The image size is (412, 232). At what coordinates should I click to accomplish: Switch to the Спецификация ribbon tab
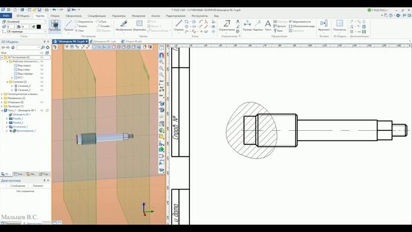[x=97, y=15]
